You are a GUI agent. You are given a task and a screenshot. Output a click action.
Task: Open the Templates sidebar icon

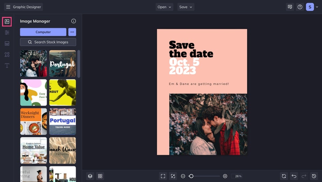pos(7,44)
